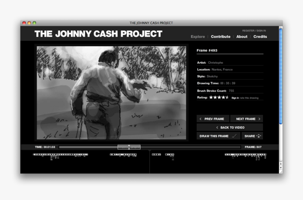Click The Johnny Cash Project logo
The width and height of the screenshot is (303, 200).
pos(98,34)
